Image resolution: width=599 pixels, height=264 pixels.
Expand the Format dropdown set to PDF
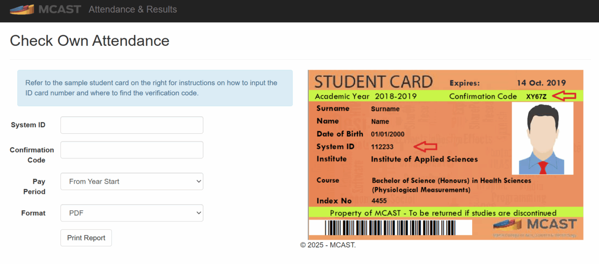(131, 213)
